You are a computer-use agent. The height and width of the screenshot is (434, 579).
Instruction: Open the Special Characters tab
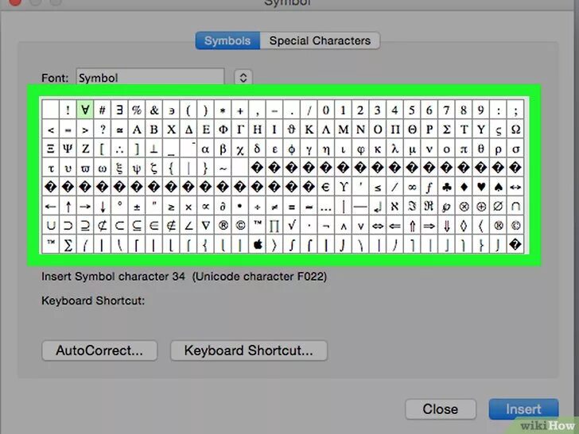pyautogui.click(x=320, y=41)
